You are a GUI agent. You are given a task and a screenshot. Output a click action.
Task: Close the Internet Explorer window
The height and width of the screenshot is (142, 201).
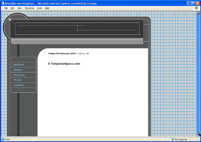pos(198,3)
